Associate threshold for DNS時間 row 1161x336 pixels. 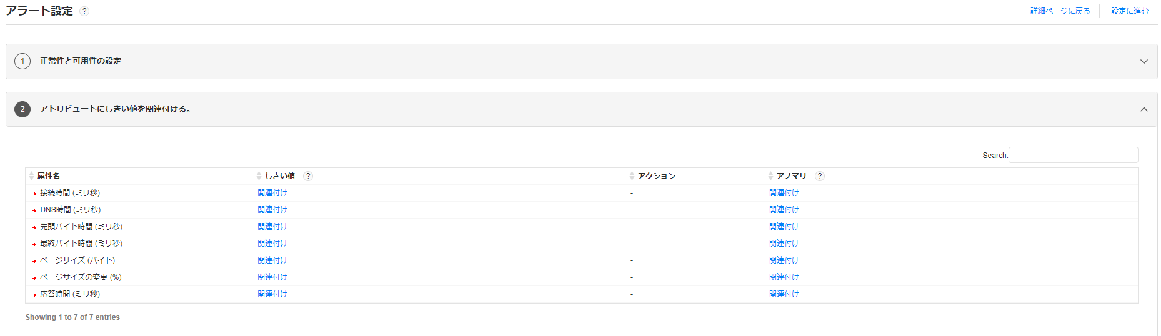(272, 210)
